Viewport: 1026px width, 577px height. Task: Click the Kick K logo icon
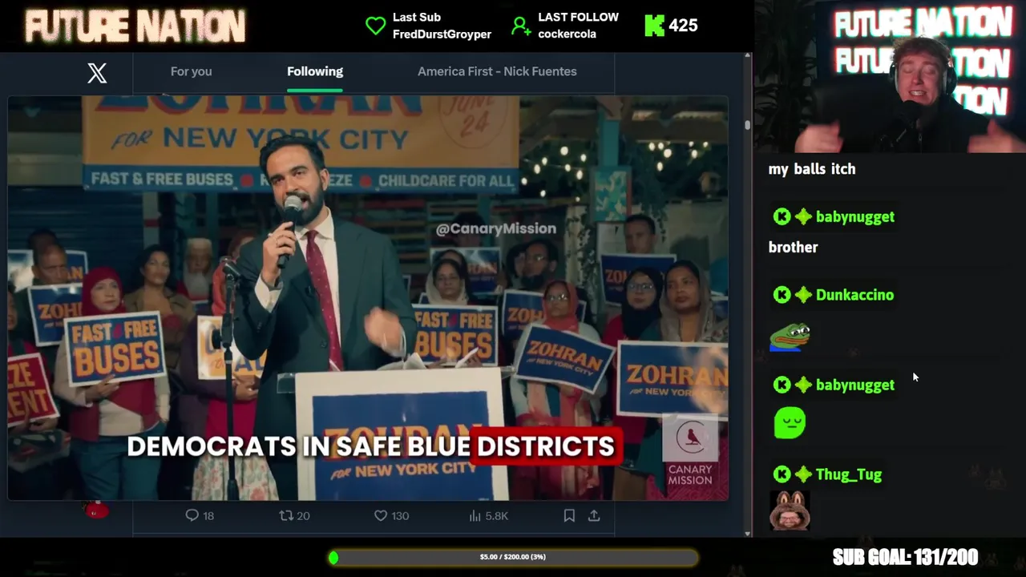pos(654,26)
